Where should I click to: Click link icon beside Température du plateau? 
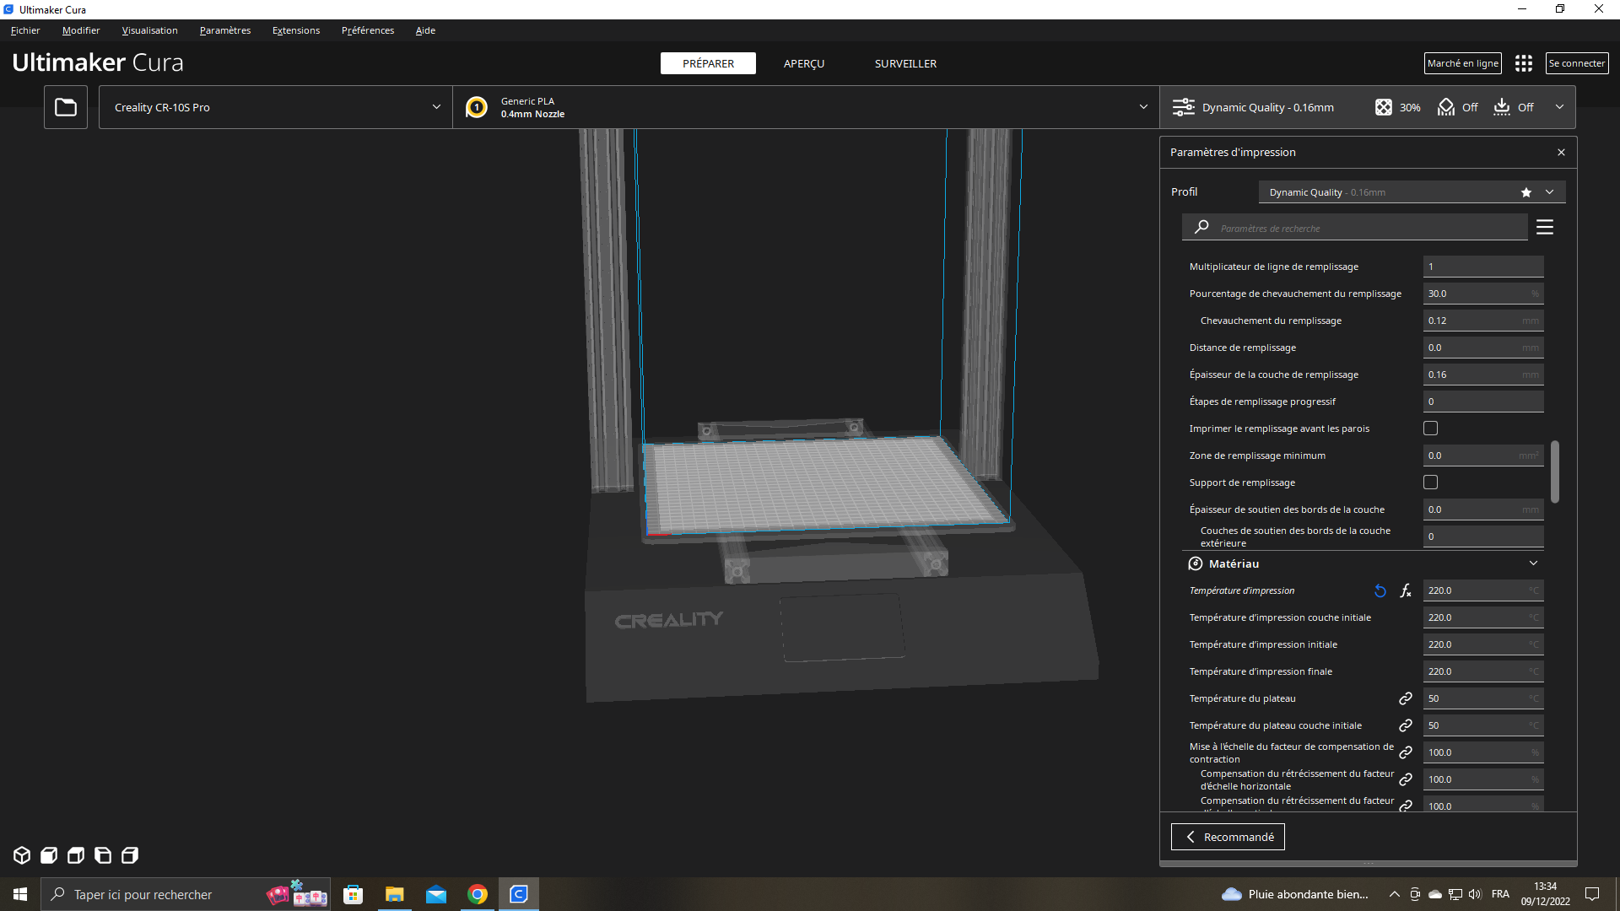pos(1406,698)
